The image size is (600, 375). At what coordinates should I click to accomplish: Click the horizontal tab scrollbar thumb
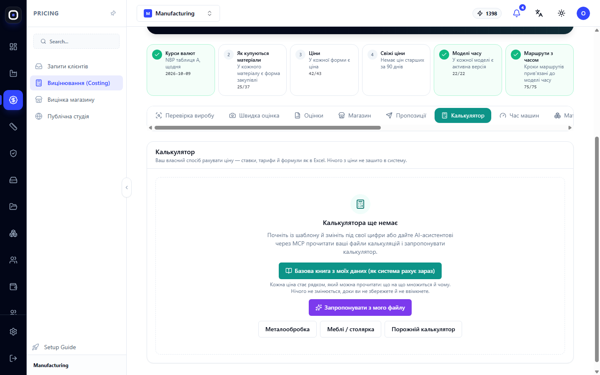pos(267,128)
